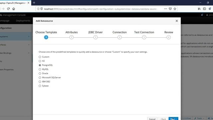Click the Next button

click(x=173, y=119)
